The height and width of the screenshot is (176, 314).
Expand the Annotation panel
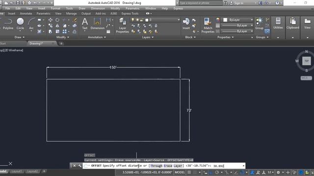(97, 37)
